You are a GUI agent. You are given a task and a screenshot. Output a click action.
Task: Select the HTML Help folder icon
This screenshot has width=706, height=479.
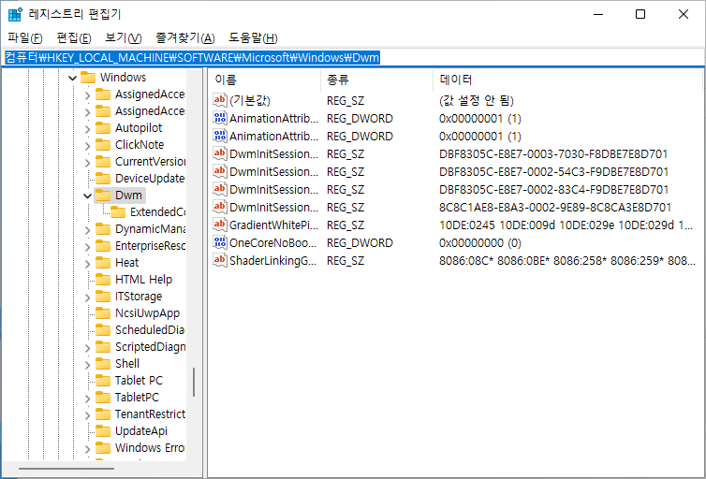click(103, 280)
